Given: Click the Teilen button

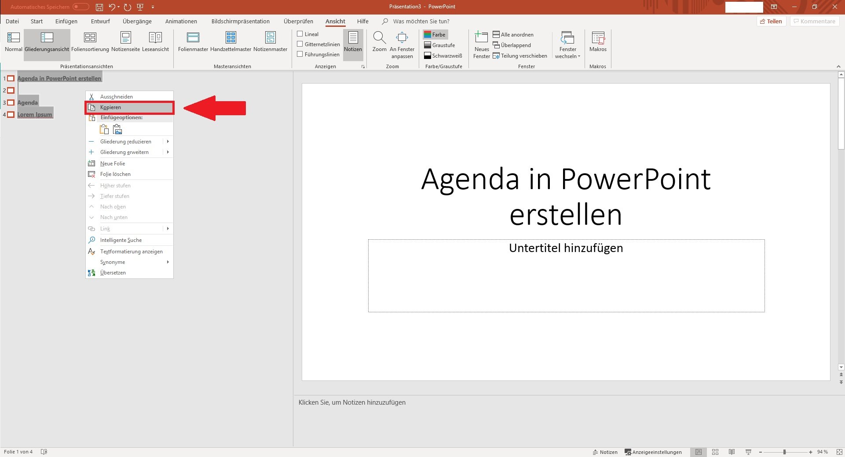Looking at the screenshot, I should [771, 21].
